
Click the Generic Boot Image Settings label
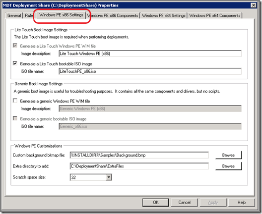(38, 84)
